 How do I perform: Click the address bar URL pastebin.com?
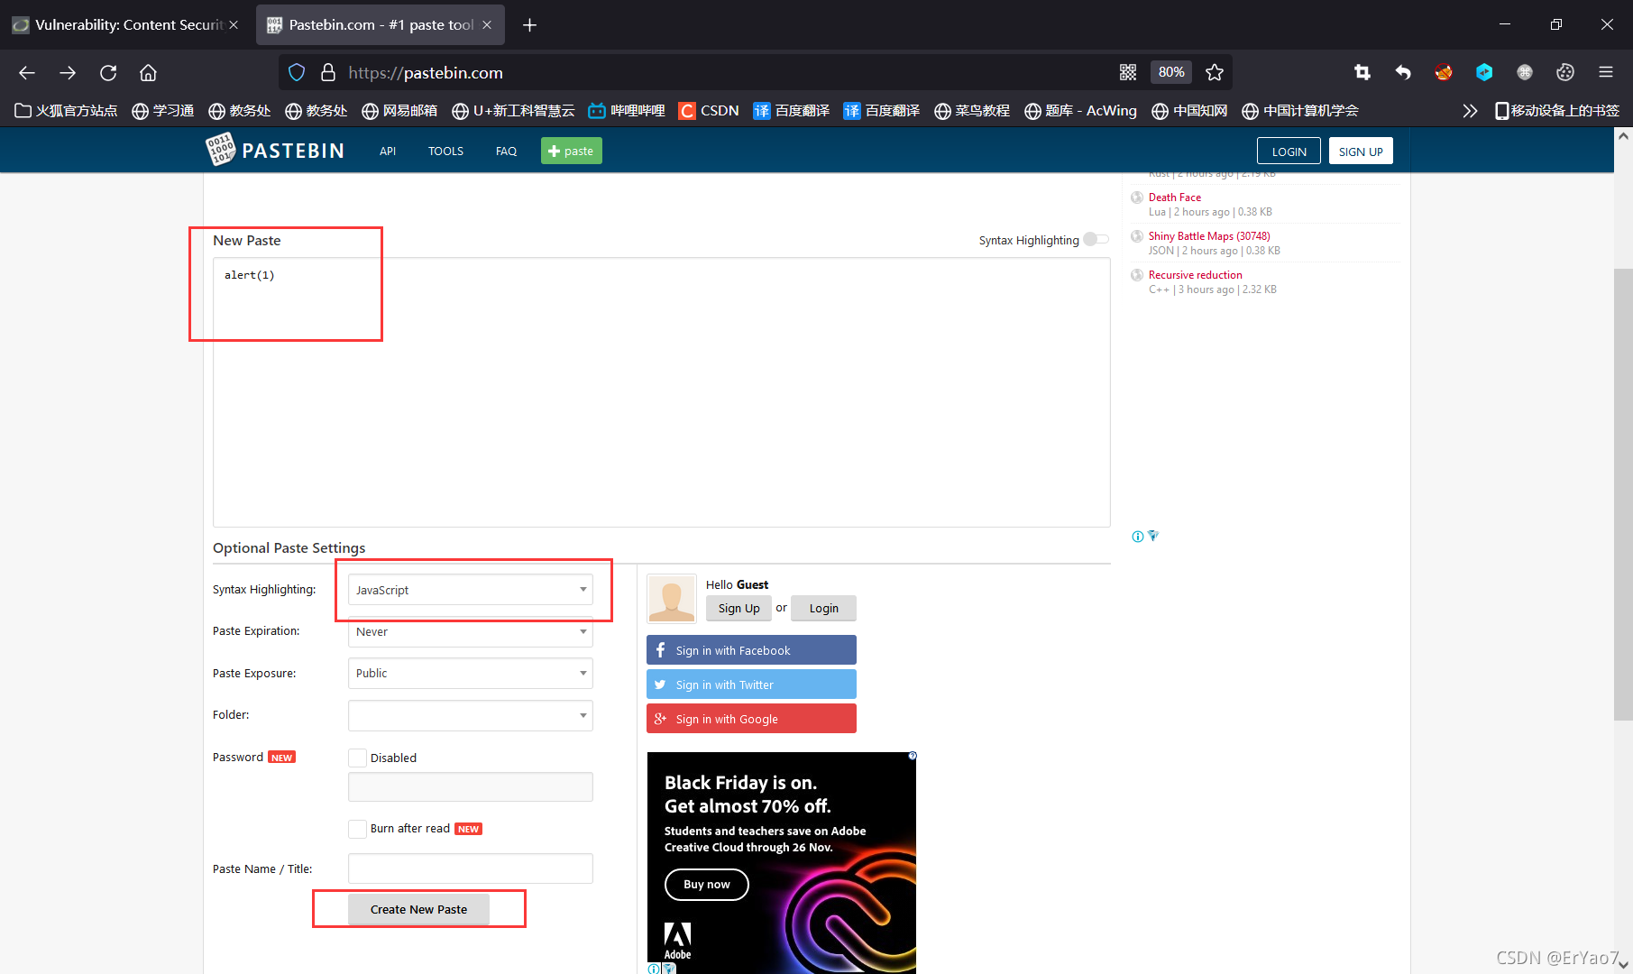[426, 73]
